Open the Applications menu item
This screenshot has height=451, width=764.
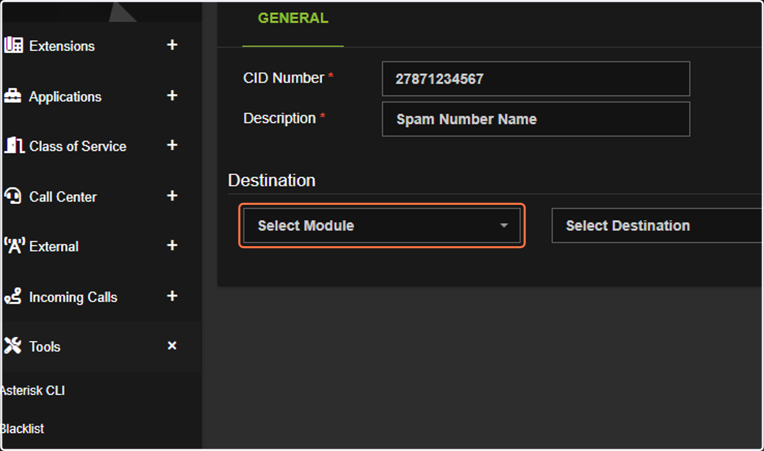tap(65, 97)
